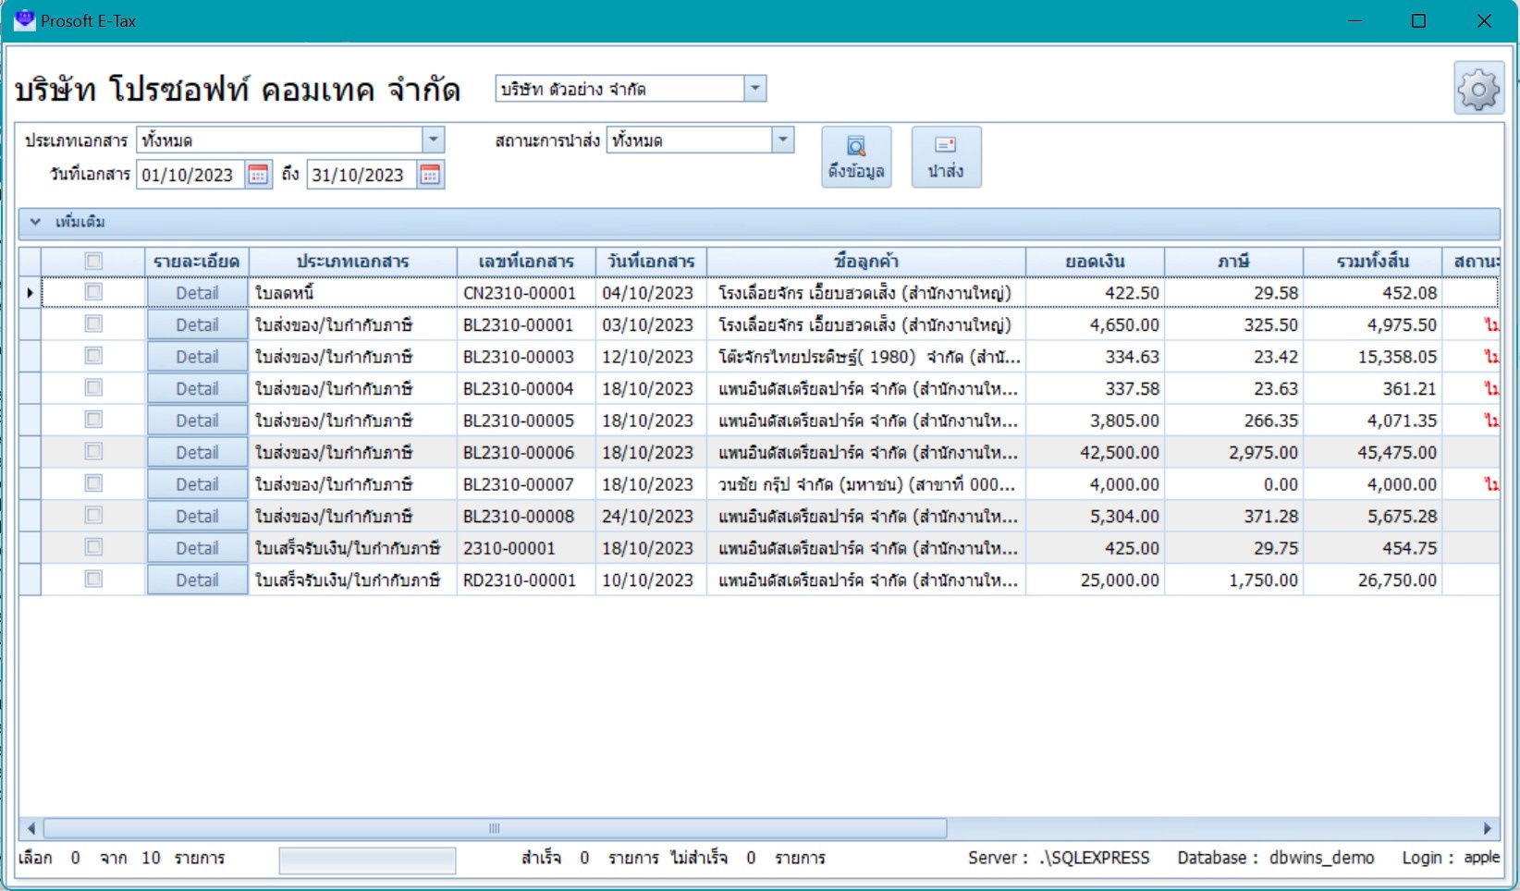The height and width of the screenshot is (891, 1520).
Task: Sort by ยอดเงิน column header
Action: tap(1095, 262)
